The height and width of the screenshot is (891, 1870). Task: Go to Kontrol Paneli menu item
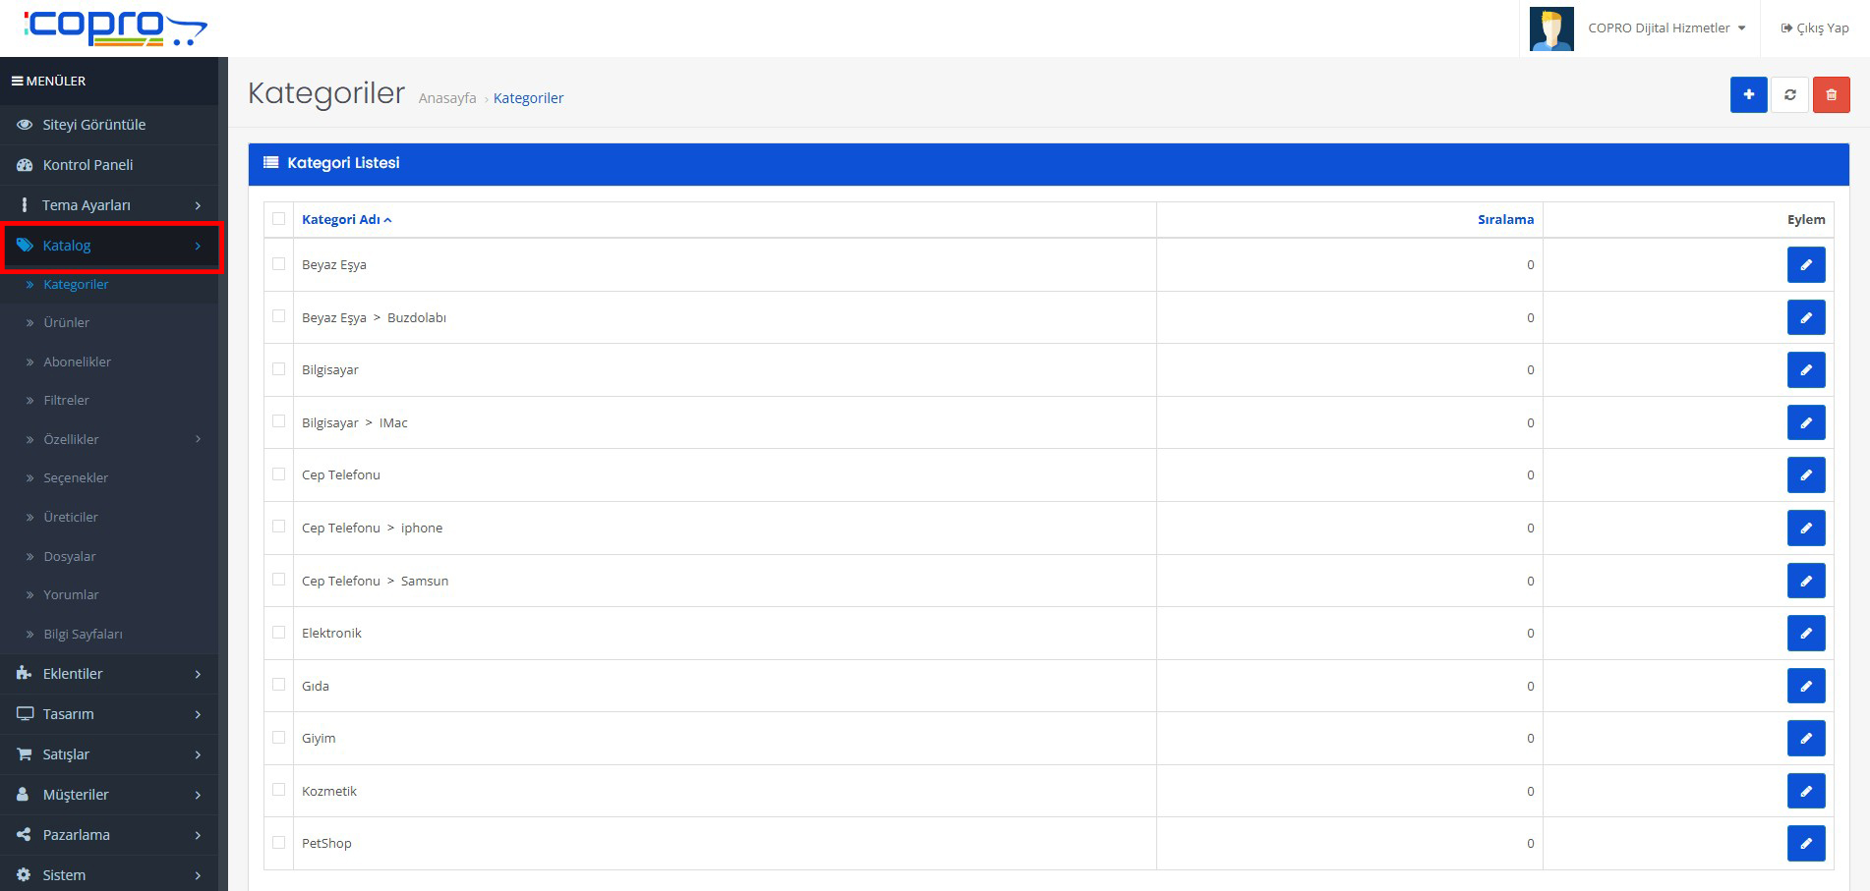(x=88, y=165)
